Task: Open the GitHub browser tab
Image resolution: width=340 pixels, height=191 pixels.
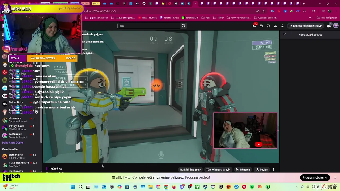Action: [x=144, y=3]
